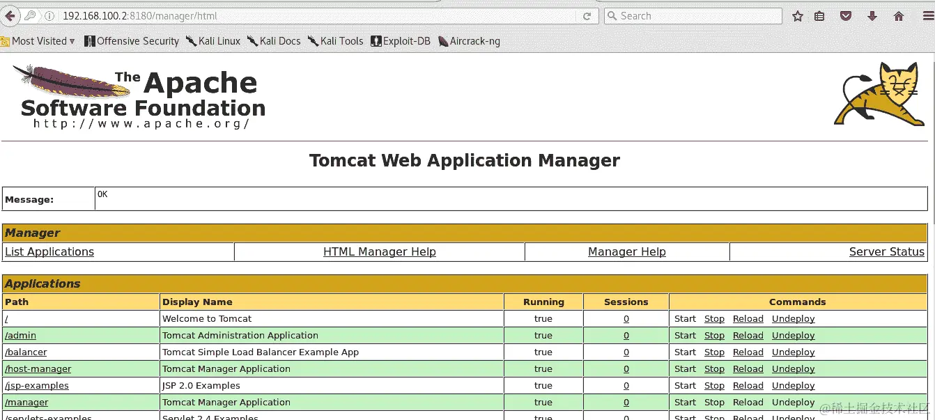
Task: Undeploy the Welcome to Tomcat application
Action: click(794, 319)
